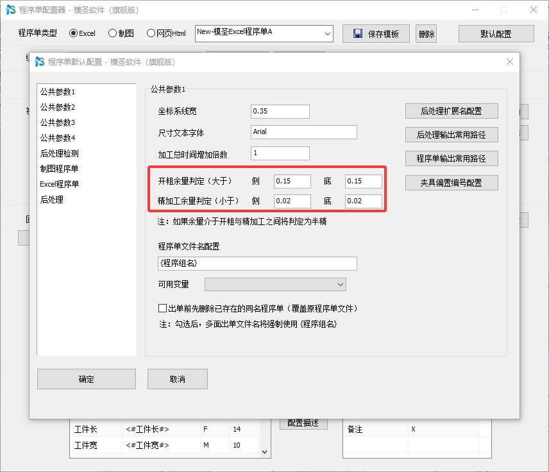The height and width of the screenshot is (472, 549).
Task: Click the 开粗余量判定 底 value field
Action: [x=364, y=181]
